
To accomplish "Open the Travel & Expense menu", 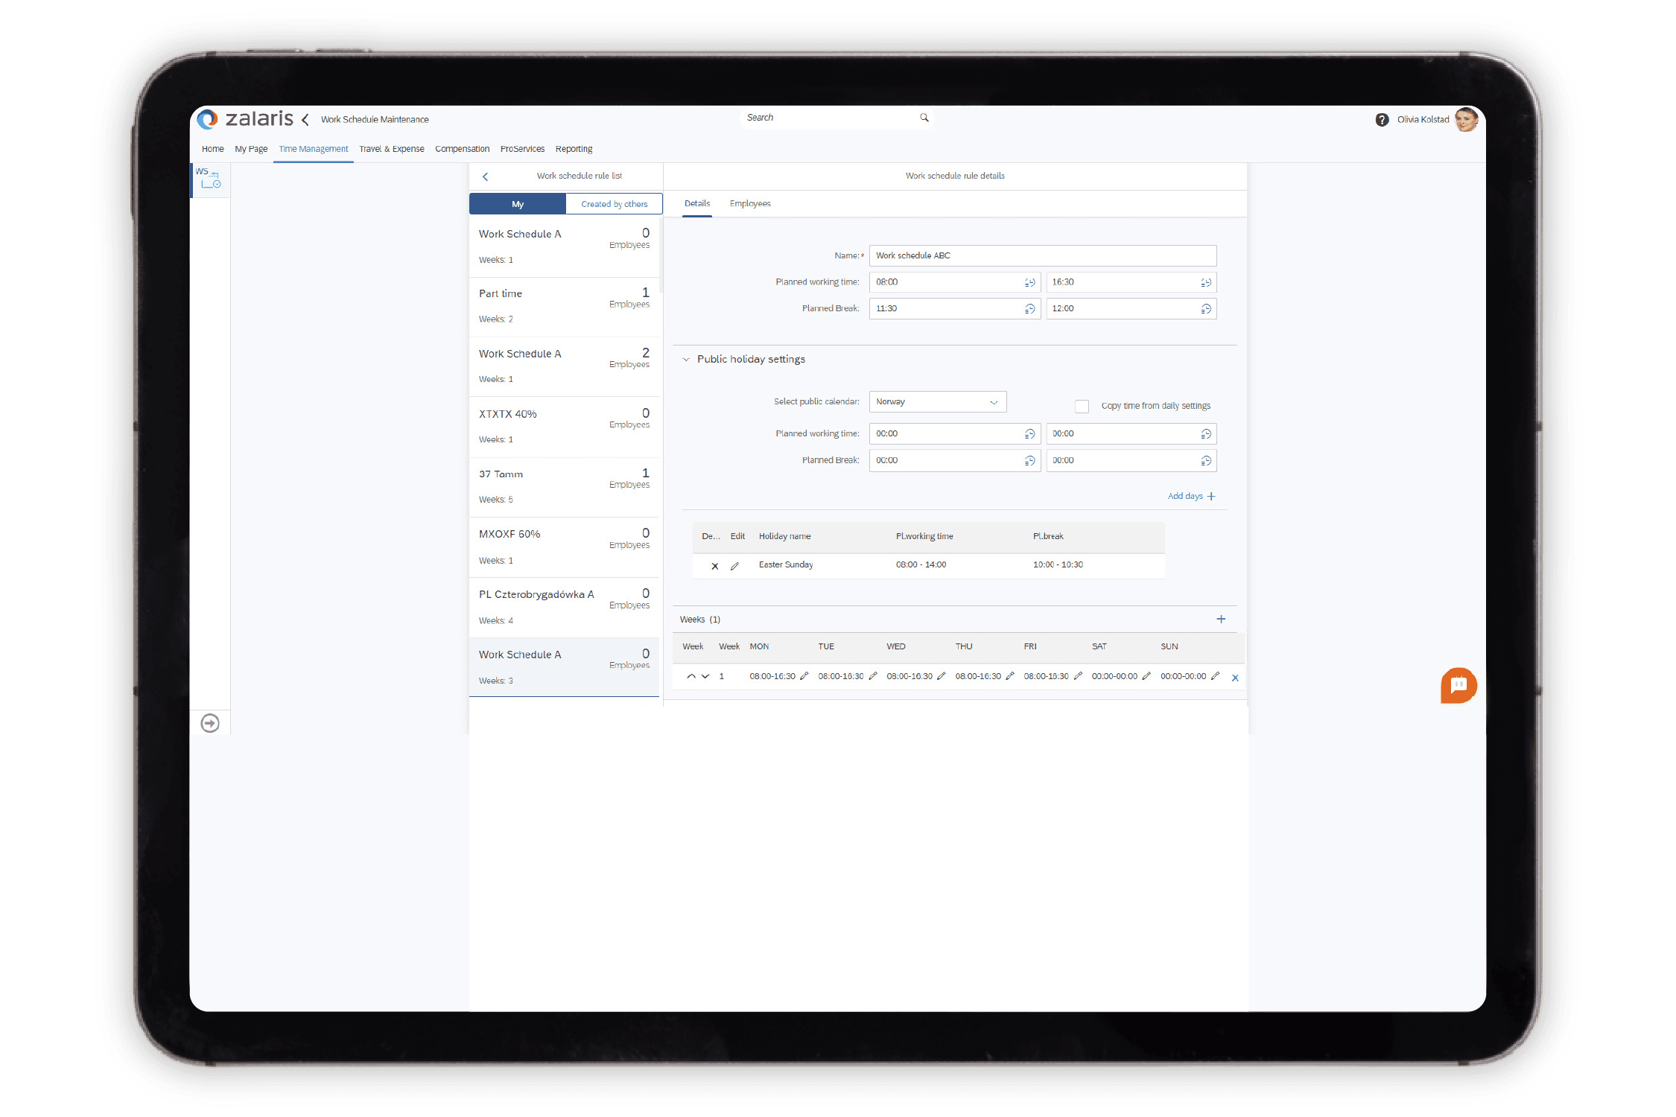I will point(391,149).
